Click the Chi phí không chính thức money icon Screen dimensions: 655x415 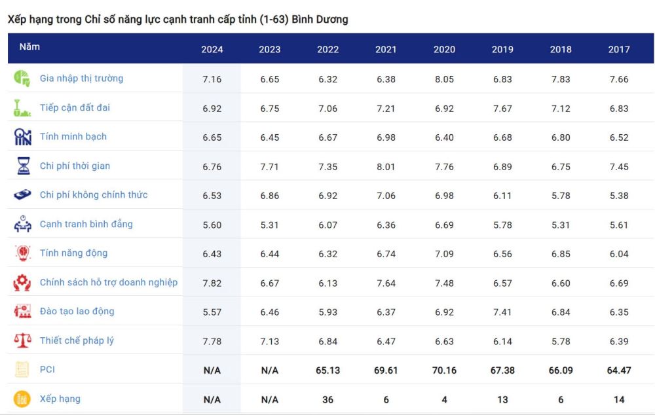coord(22,194)
